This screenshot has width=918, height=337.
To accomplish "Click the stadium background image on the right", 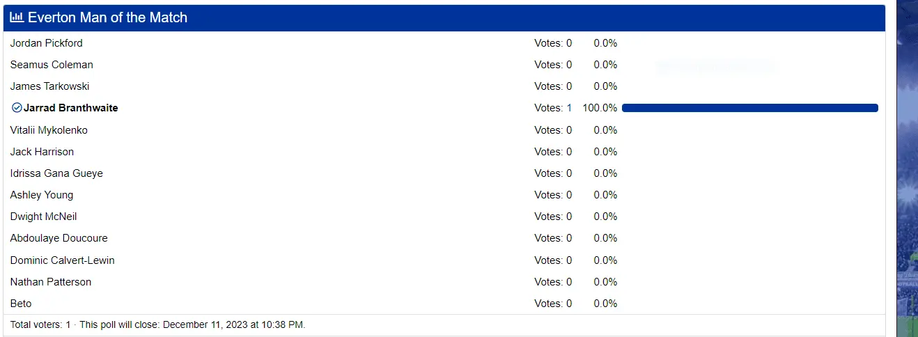I will (906, 167).
